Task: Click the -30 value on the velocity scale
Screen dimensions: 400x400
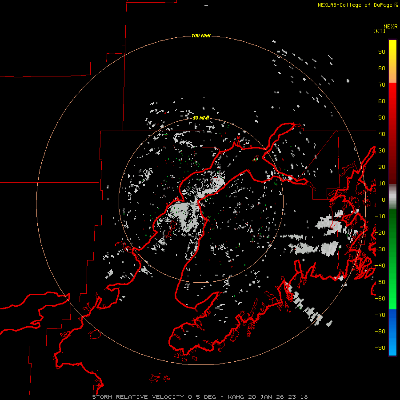Action: tap(380, 249)
